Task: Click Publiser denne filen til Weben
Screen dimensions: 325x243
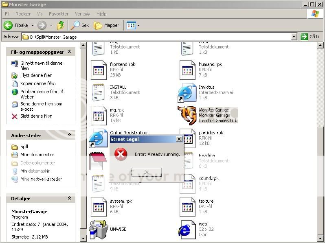Action: click(x=42, y=94)
